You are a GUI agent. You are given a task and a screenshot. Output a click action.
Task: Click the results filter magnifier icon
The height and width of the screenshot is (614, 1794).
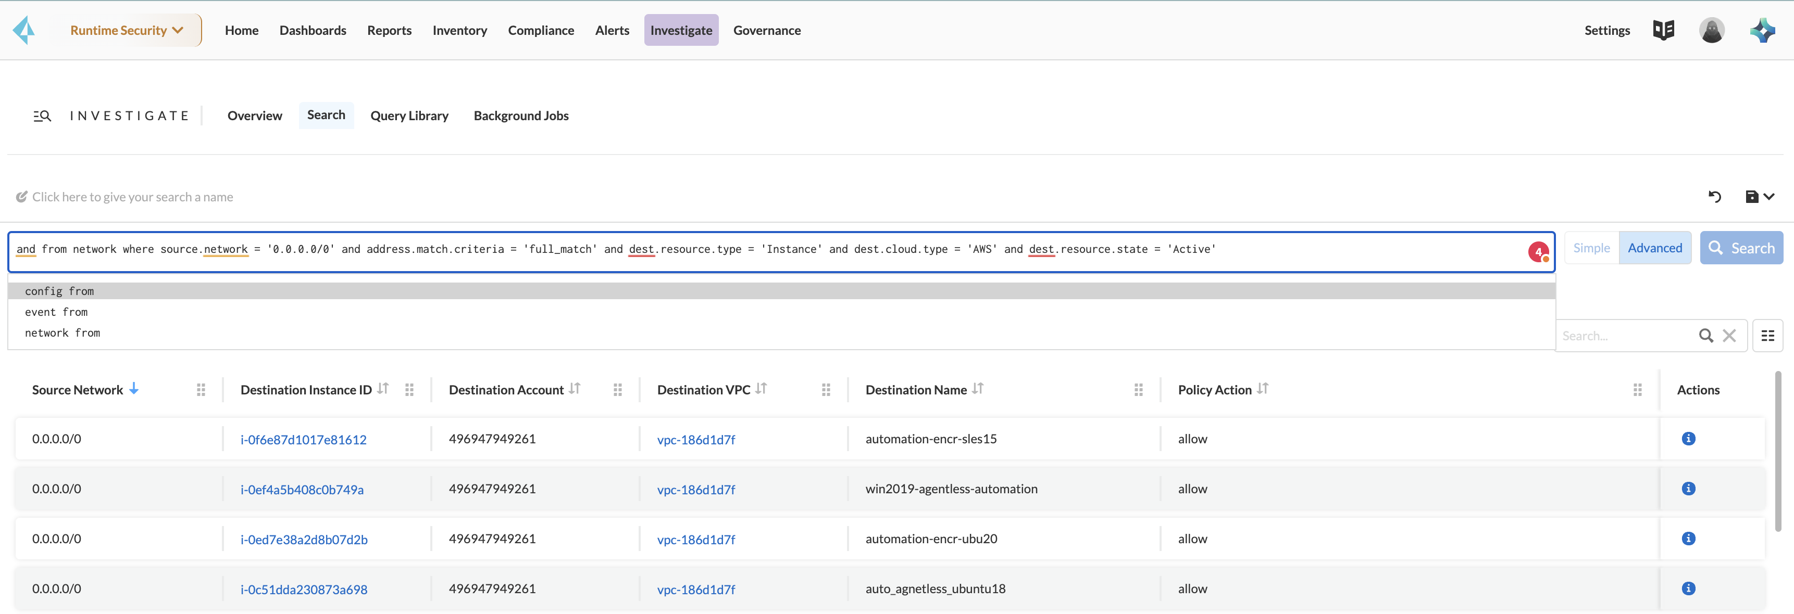click(1705, 336)
